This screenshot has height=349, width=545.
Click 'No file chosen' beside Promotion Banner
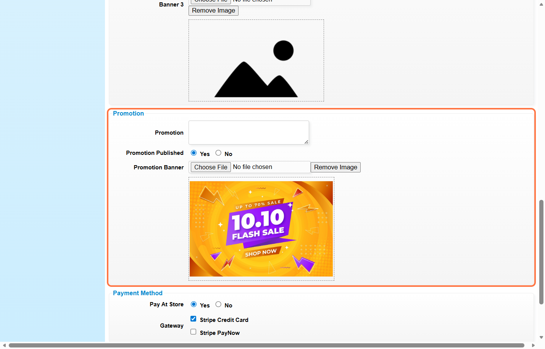pos(253,167)
